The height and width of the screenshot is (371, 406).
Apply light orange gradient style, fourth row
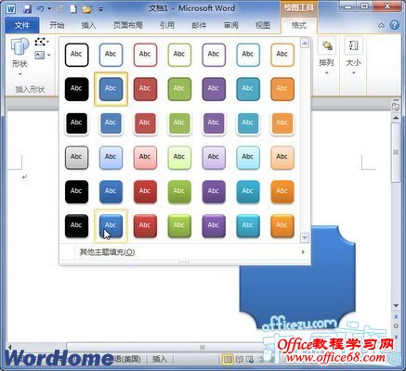click(282, 158)
